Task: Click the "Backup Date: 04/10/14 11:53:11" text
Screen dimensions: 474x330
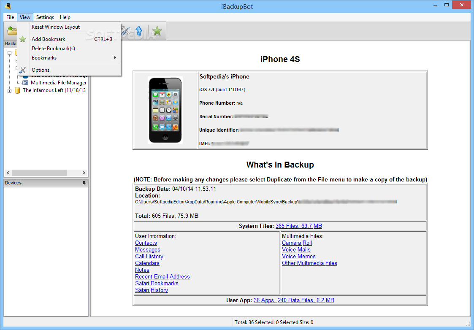Action: point(176,189)
